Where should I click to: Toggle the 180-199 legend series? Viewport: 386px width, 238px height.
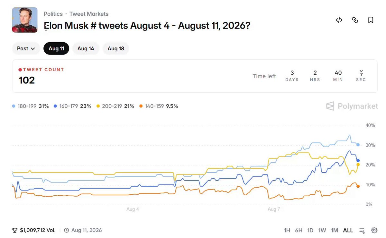pyautogui.click(x=31, y=106)
